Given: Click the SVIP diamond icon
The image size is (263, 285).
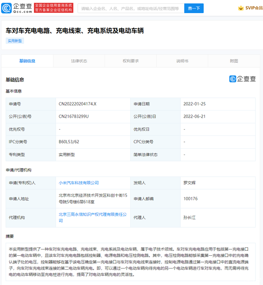Looking at the screenshot, I should (x=241, y=8).
